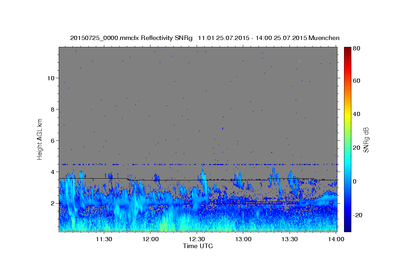Viewport: 417px width, 278px height.
Task: Click the colorbar value '60'
Action: [x=357, y=81]
